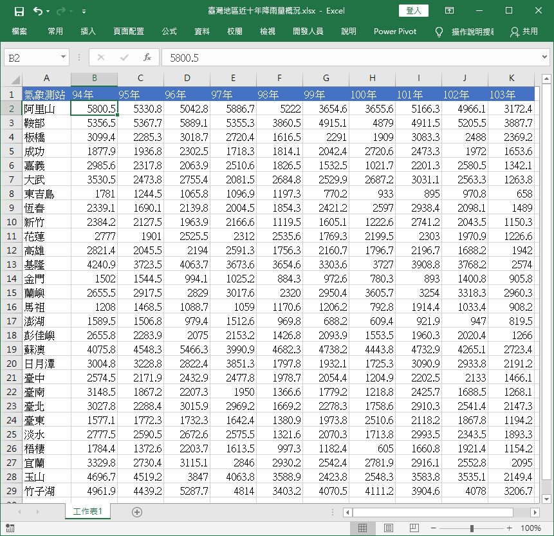Switch to the 插入 ribbon tab
This screenshot has width=554, height=536.
pyautogui.click(x=88, y=32)
